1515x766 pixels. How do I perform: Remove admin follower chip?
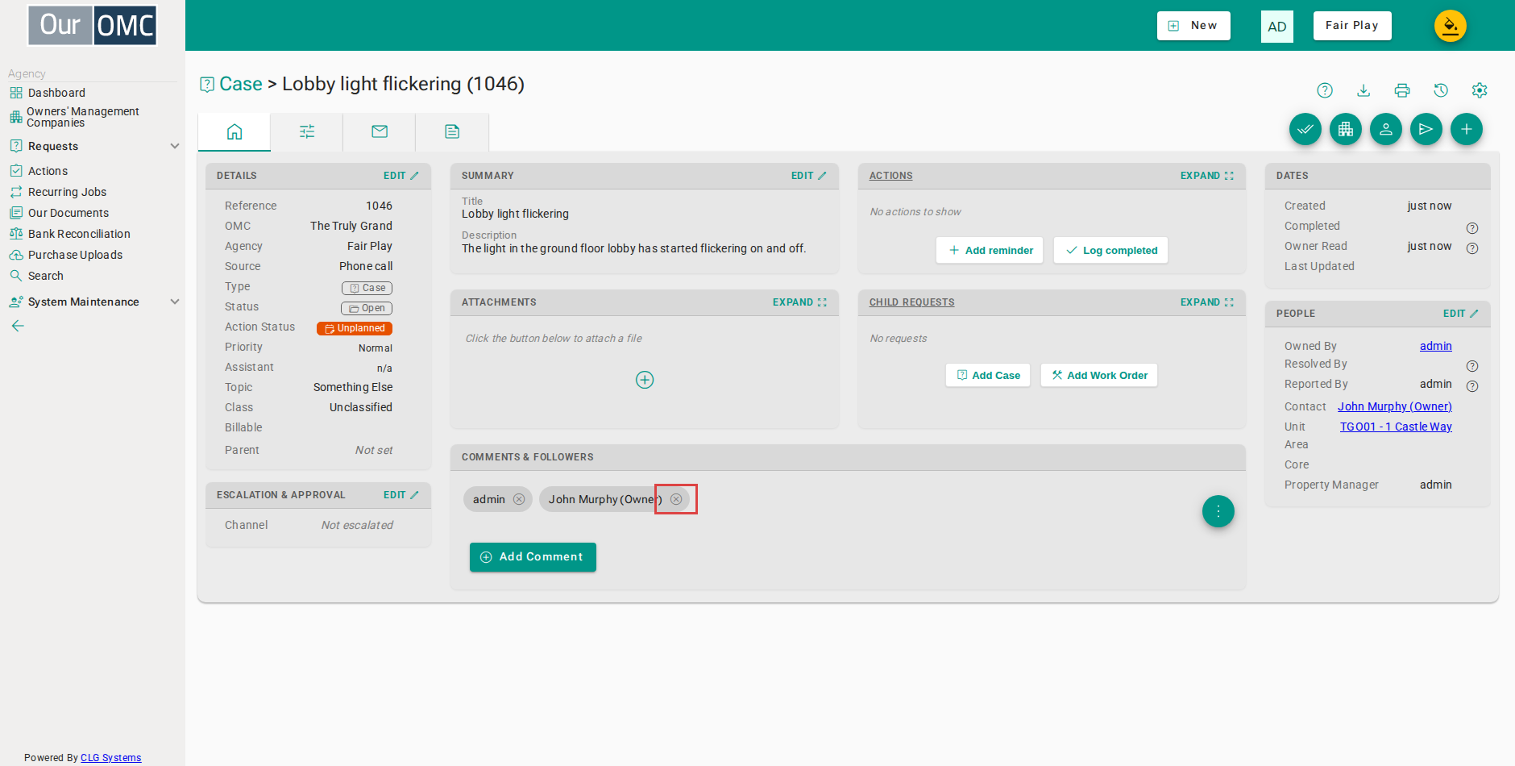(x=519, y=499)
